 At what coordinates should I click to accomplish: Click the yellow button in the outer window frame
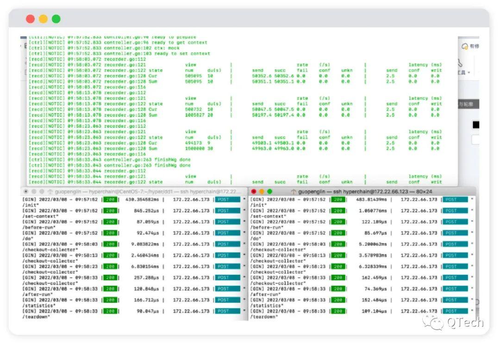(44, 19)
